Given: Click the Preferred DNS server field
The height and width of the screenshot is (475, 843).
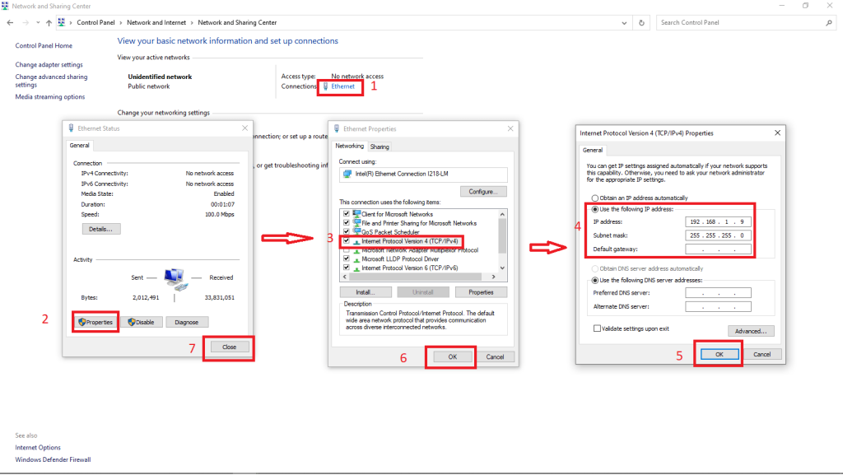Looking at the screenshot, I should point(718,293).
